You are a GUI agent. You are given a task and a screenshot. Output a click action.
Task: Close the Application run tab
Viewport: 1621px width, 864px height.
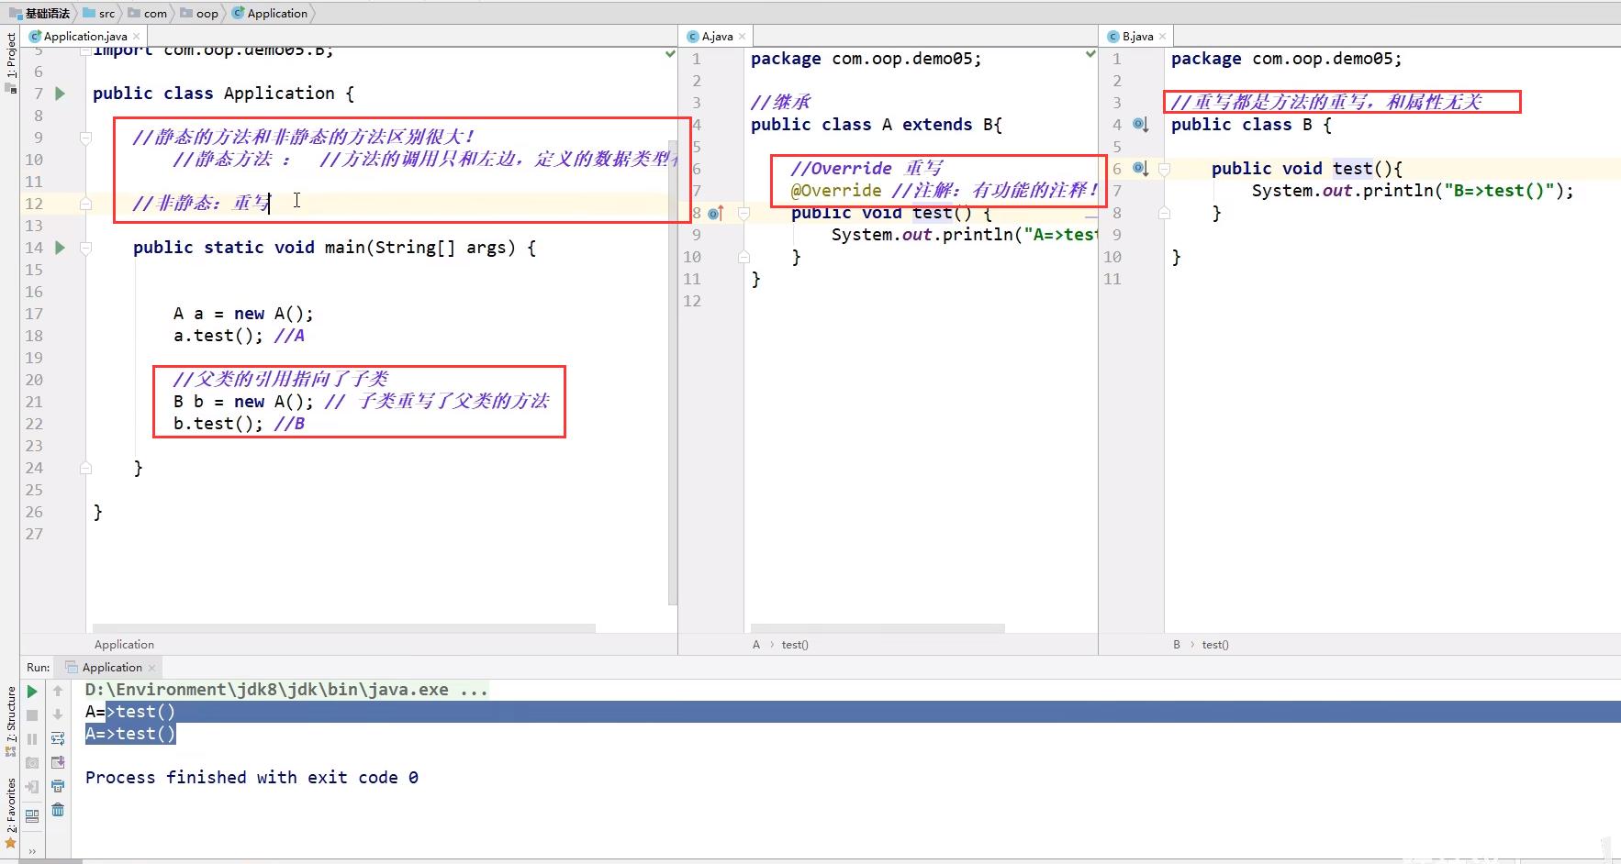click(151, 668)
